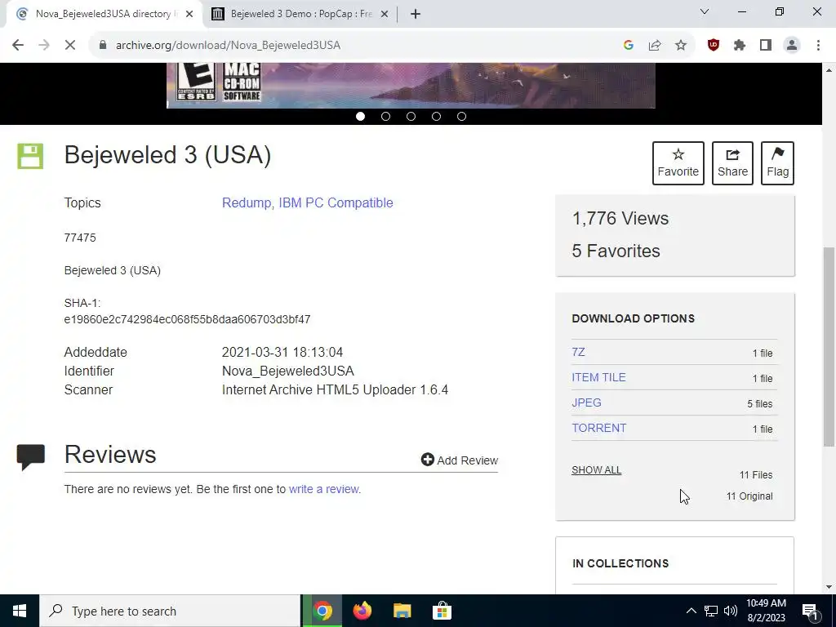Click the padlock site info icon
The height and width of the screenshot is (627, 836).
(103, 46)
